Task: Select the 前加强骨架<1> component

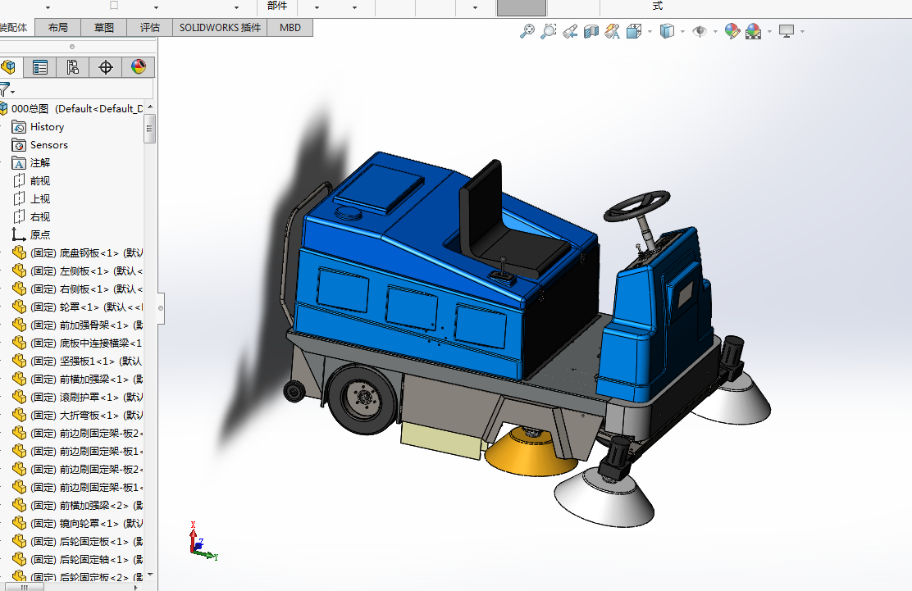Action: coord(77,325)
